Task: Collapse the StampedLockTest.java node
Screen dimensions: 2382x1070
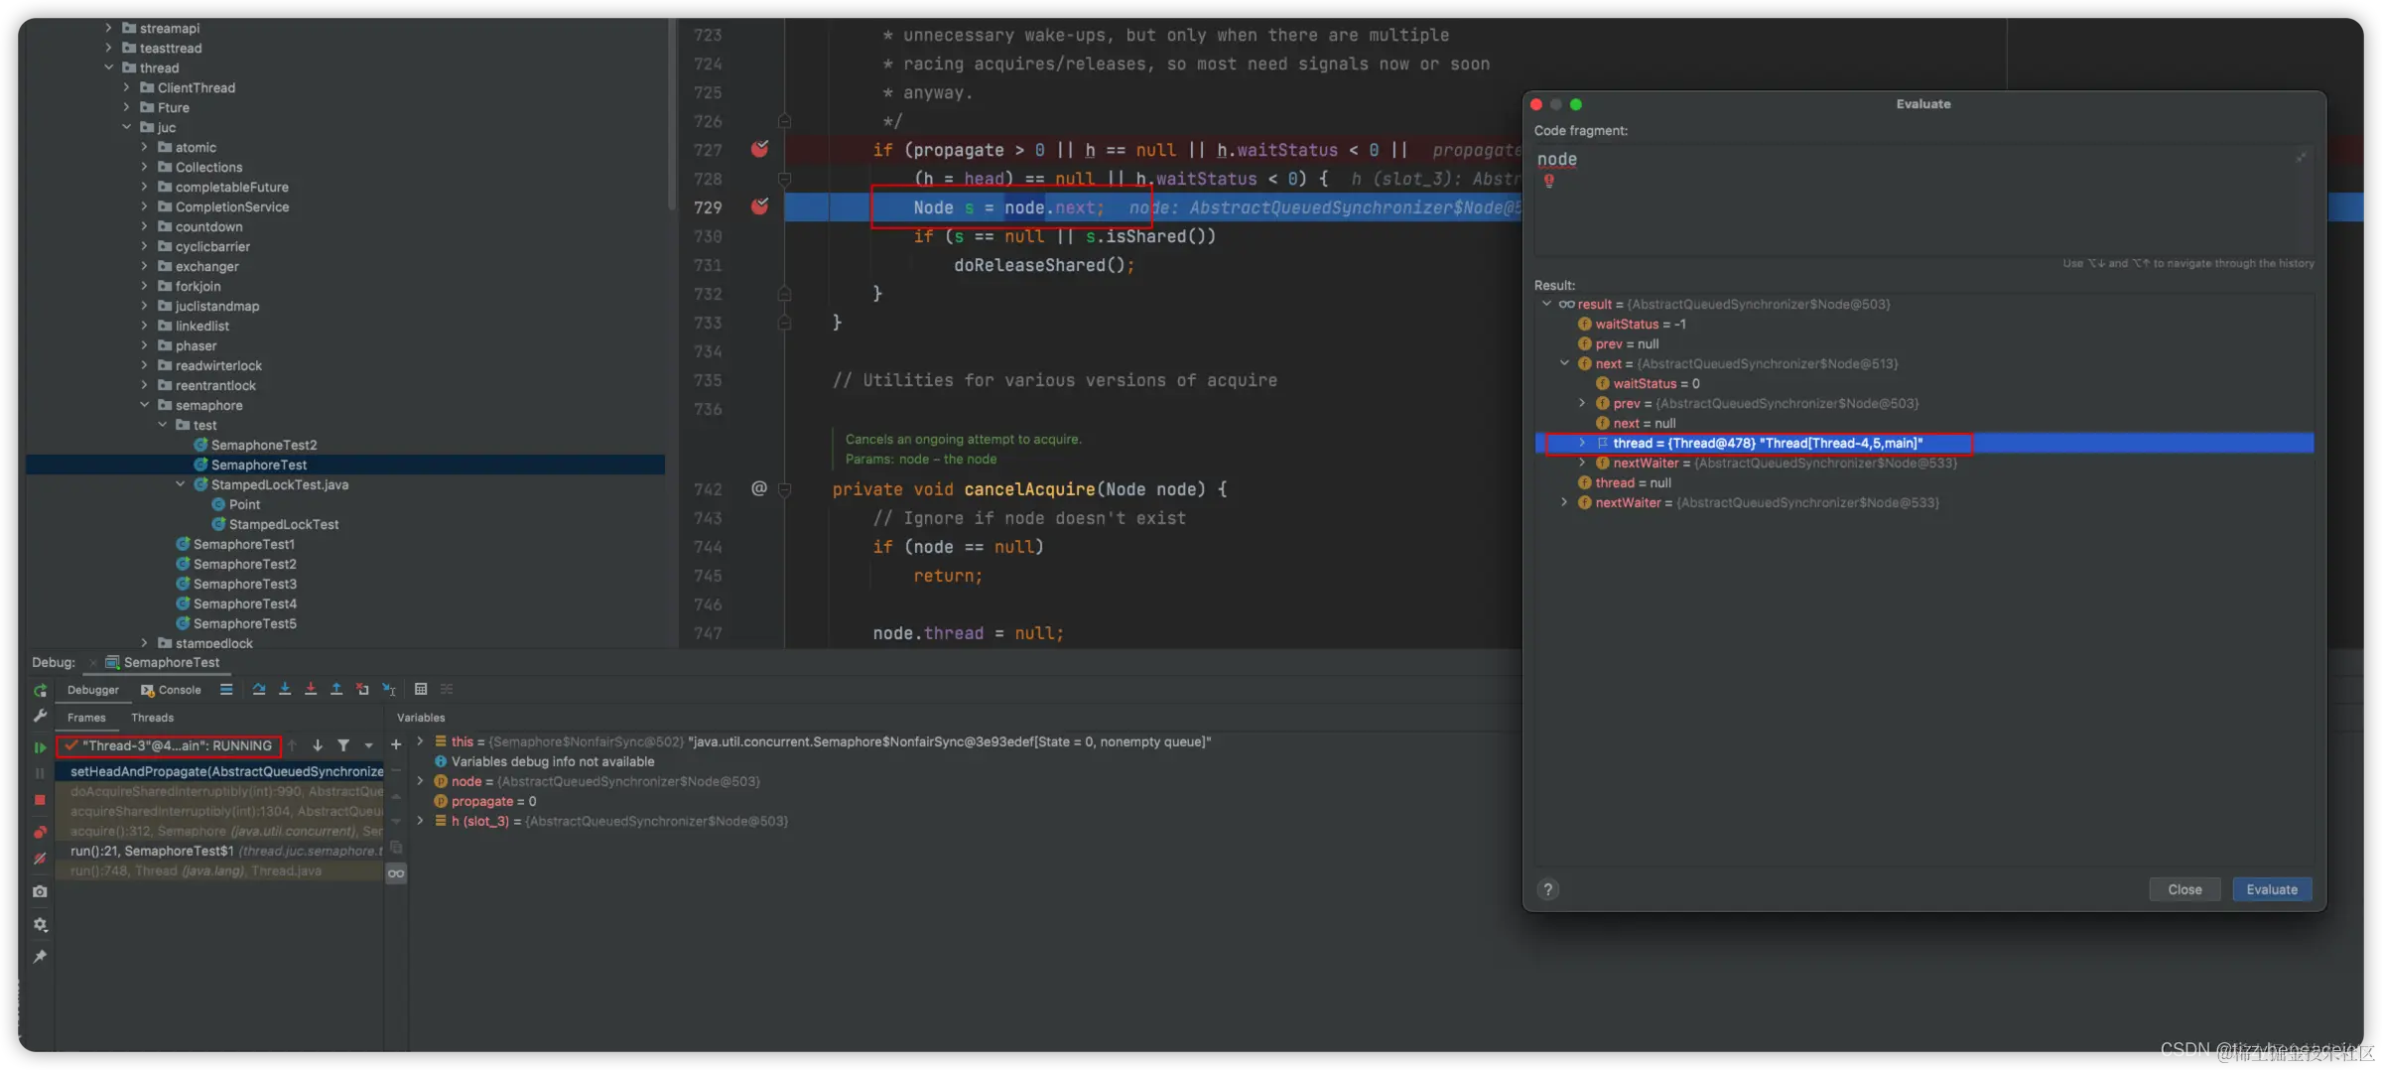Action: 181,484
